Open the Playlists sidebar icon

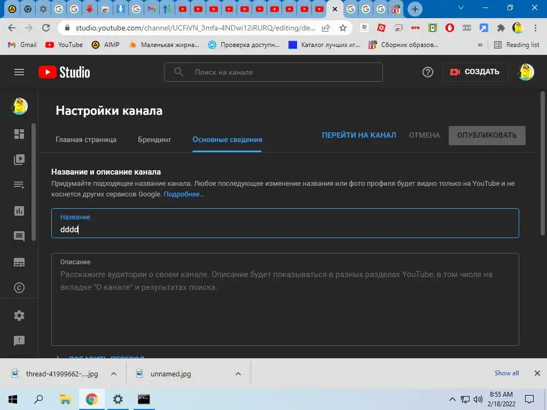coord(19,185)
